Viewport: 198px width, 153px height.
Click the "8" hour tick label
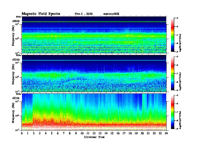(x=70, y=133)
